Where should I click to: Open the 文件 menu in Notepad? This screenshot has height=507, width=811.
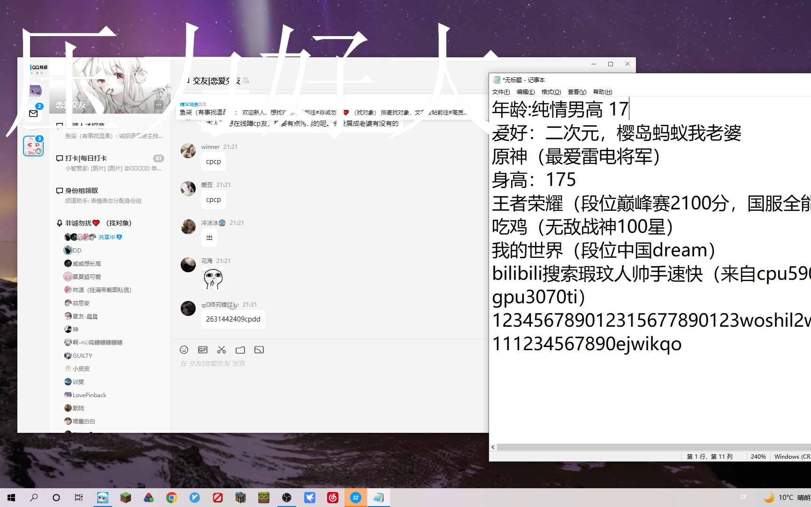point(501,92)
